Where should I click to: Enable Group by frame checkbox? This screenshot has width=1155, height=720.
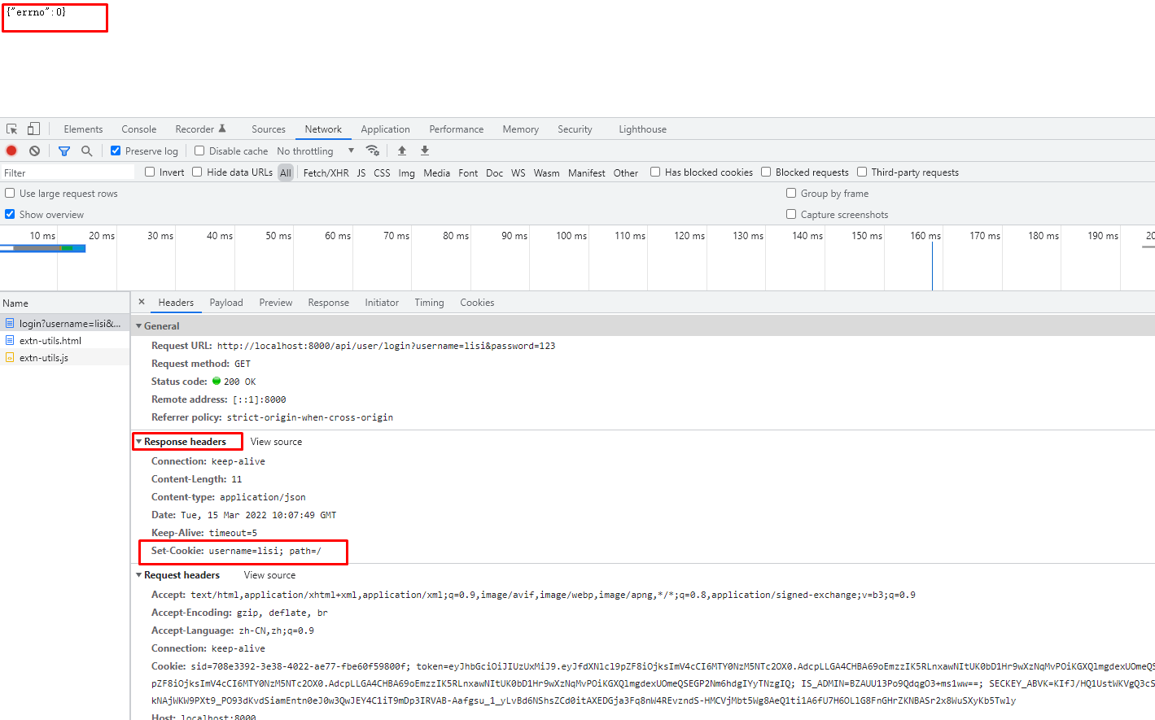791,193
